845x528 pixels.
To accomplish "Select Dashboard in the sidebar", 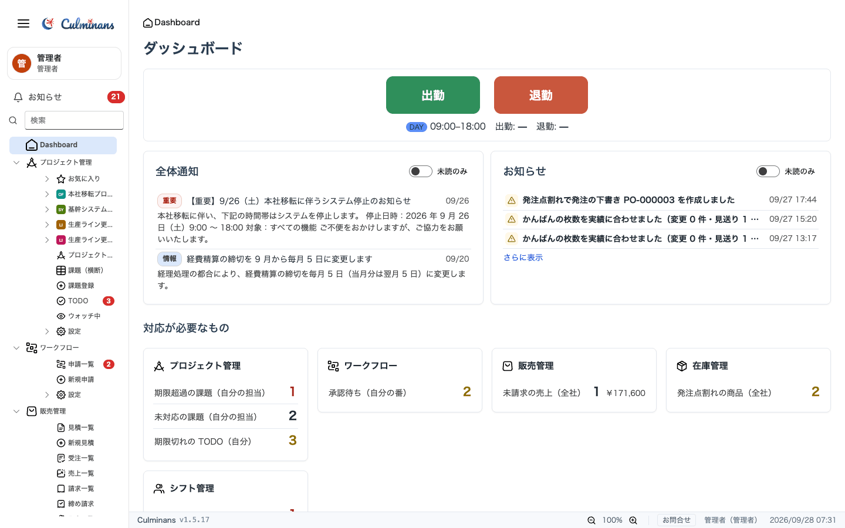I will pos(63,145).
